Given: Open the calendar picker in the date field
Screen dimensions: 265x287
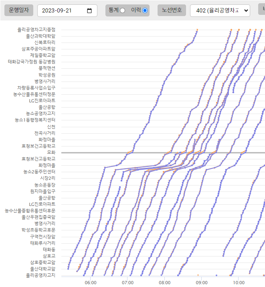Looking at the screenshot, I should [89, 11].
